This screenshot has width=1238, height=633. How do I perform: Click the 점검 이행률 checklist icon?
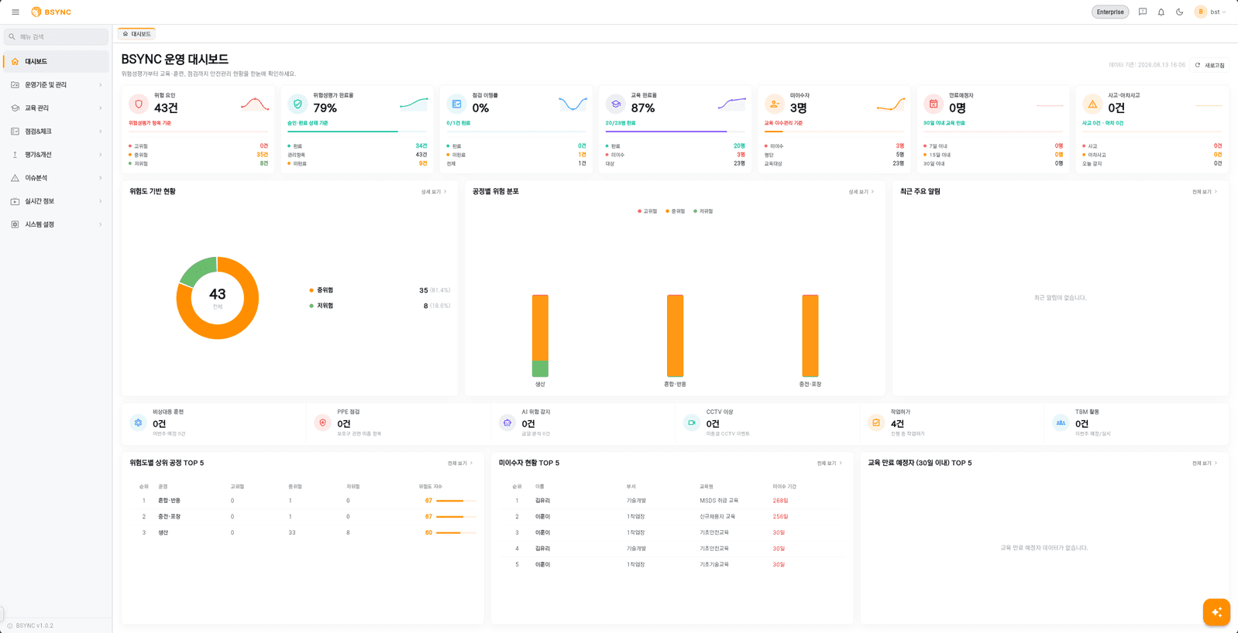(456, 104)
